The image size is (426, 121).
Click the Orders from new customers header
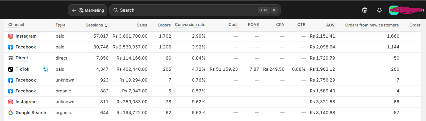pyautogui.click(x=372, y=25)
